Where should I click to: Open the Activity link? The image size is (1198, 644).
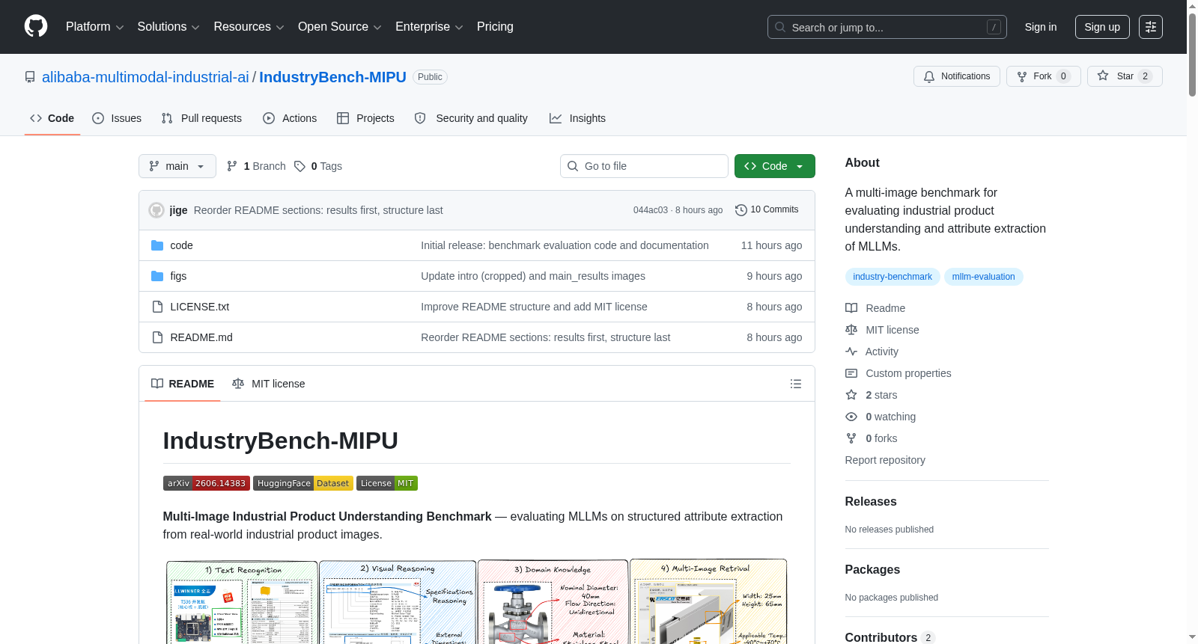click(872, 352)
